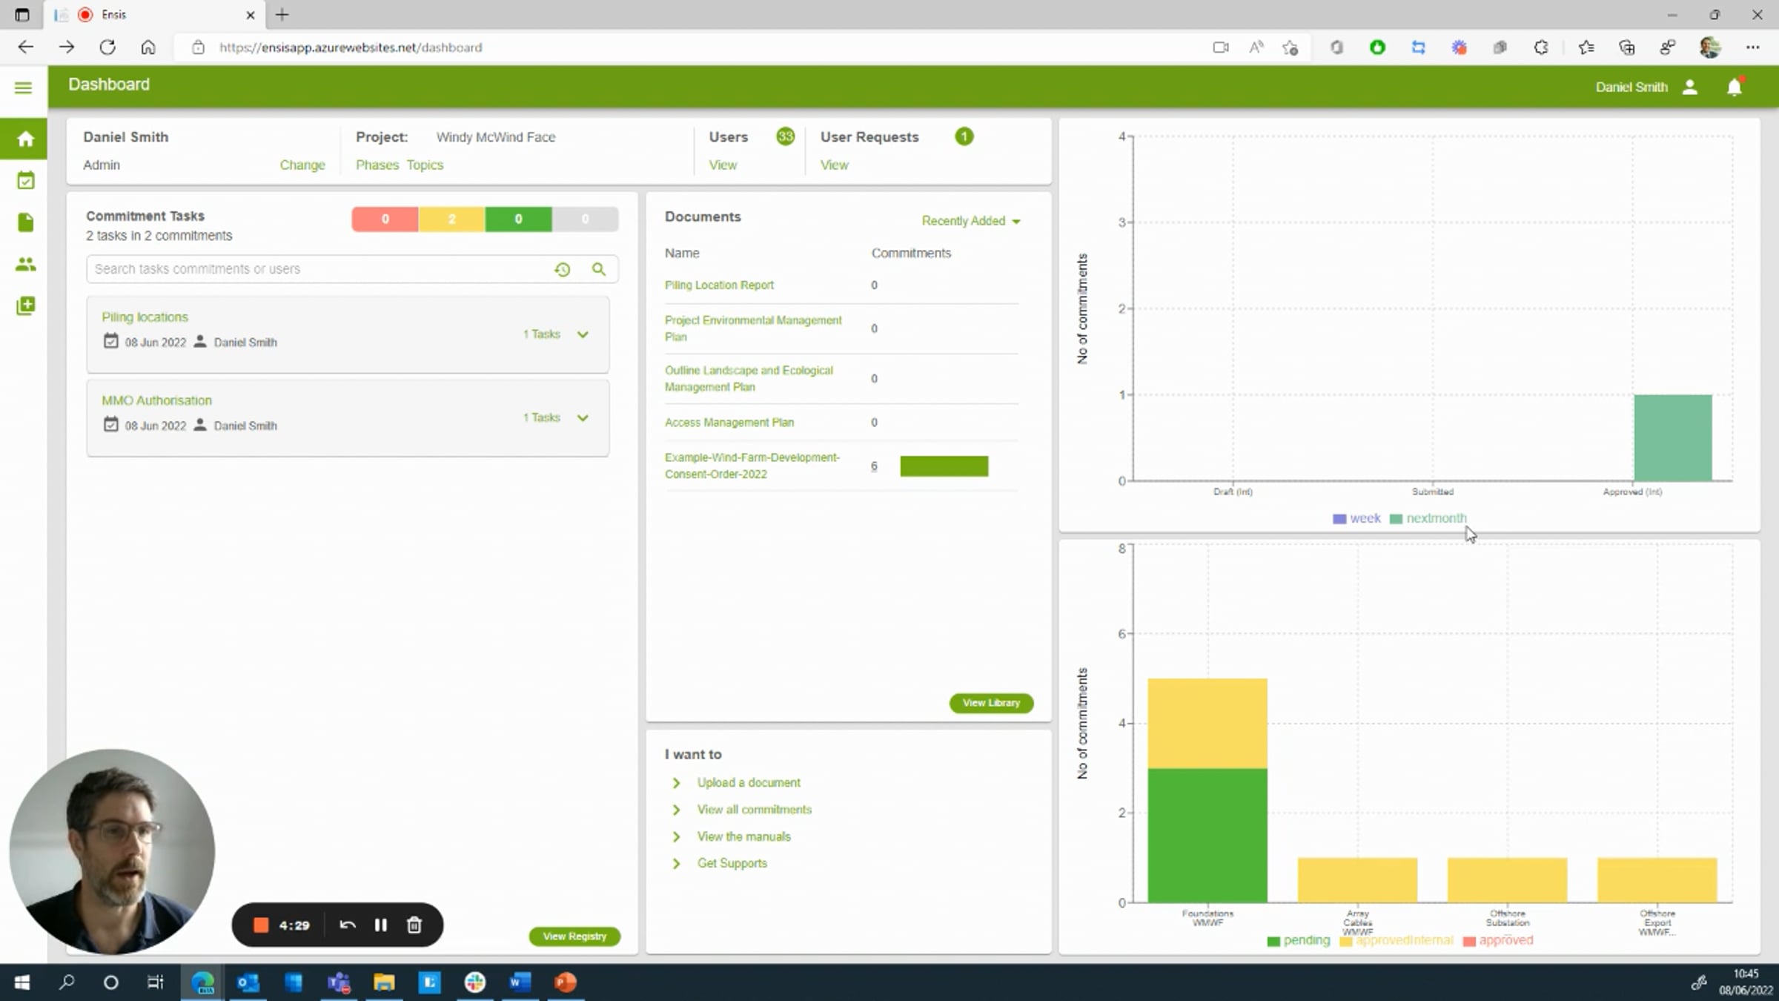Open the calendar tasks sidebar icon

coord(25,181)
